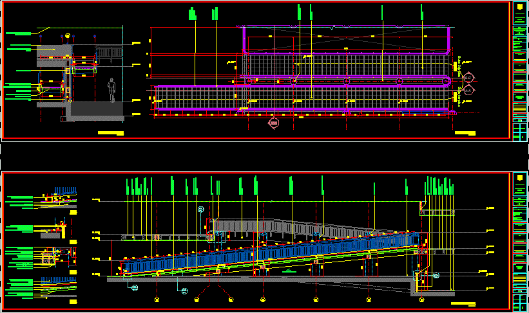Image resolution: width=529 pixels, height=313 pixels.
Task: Click the yellow title label under left section
Action: [110, 133]
